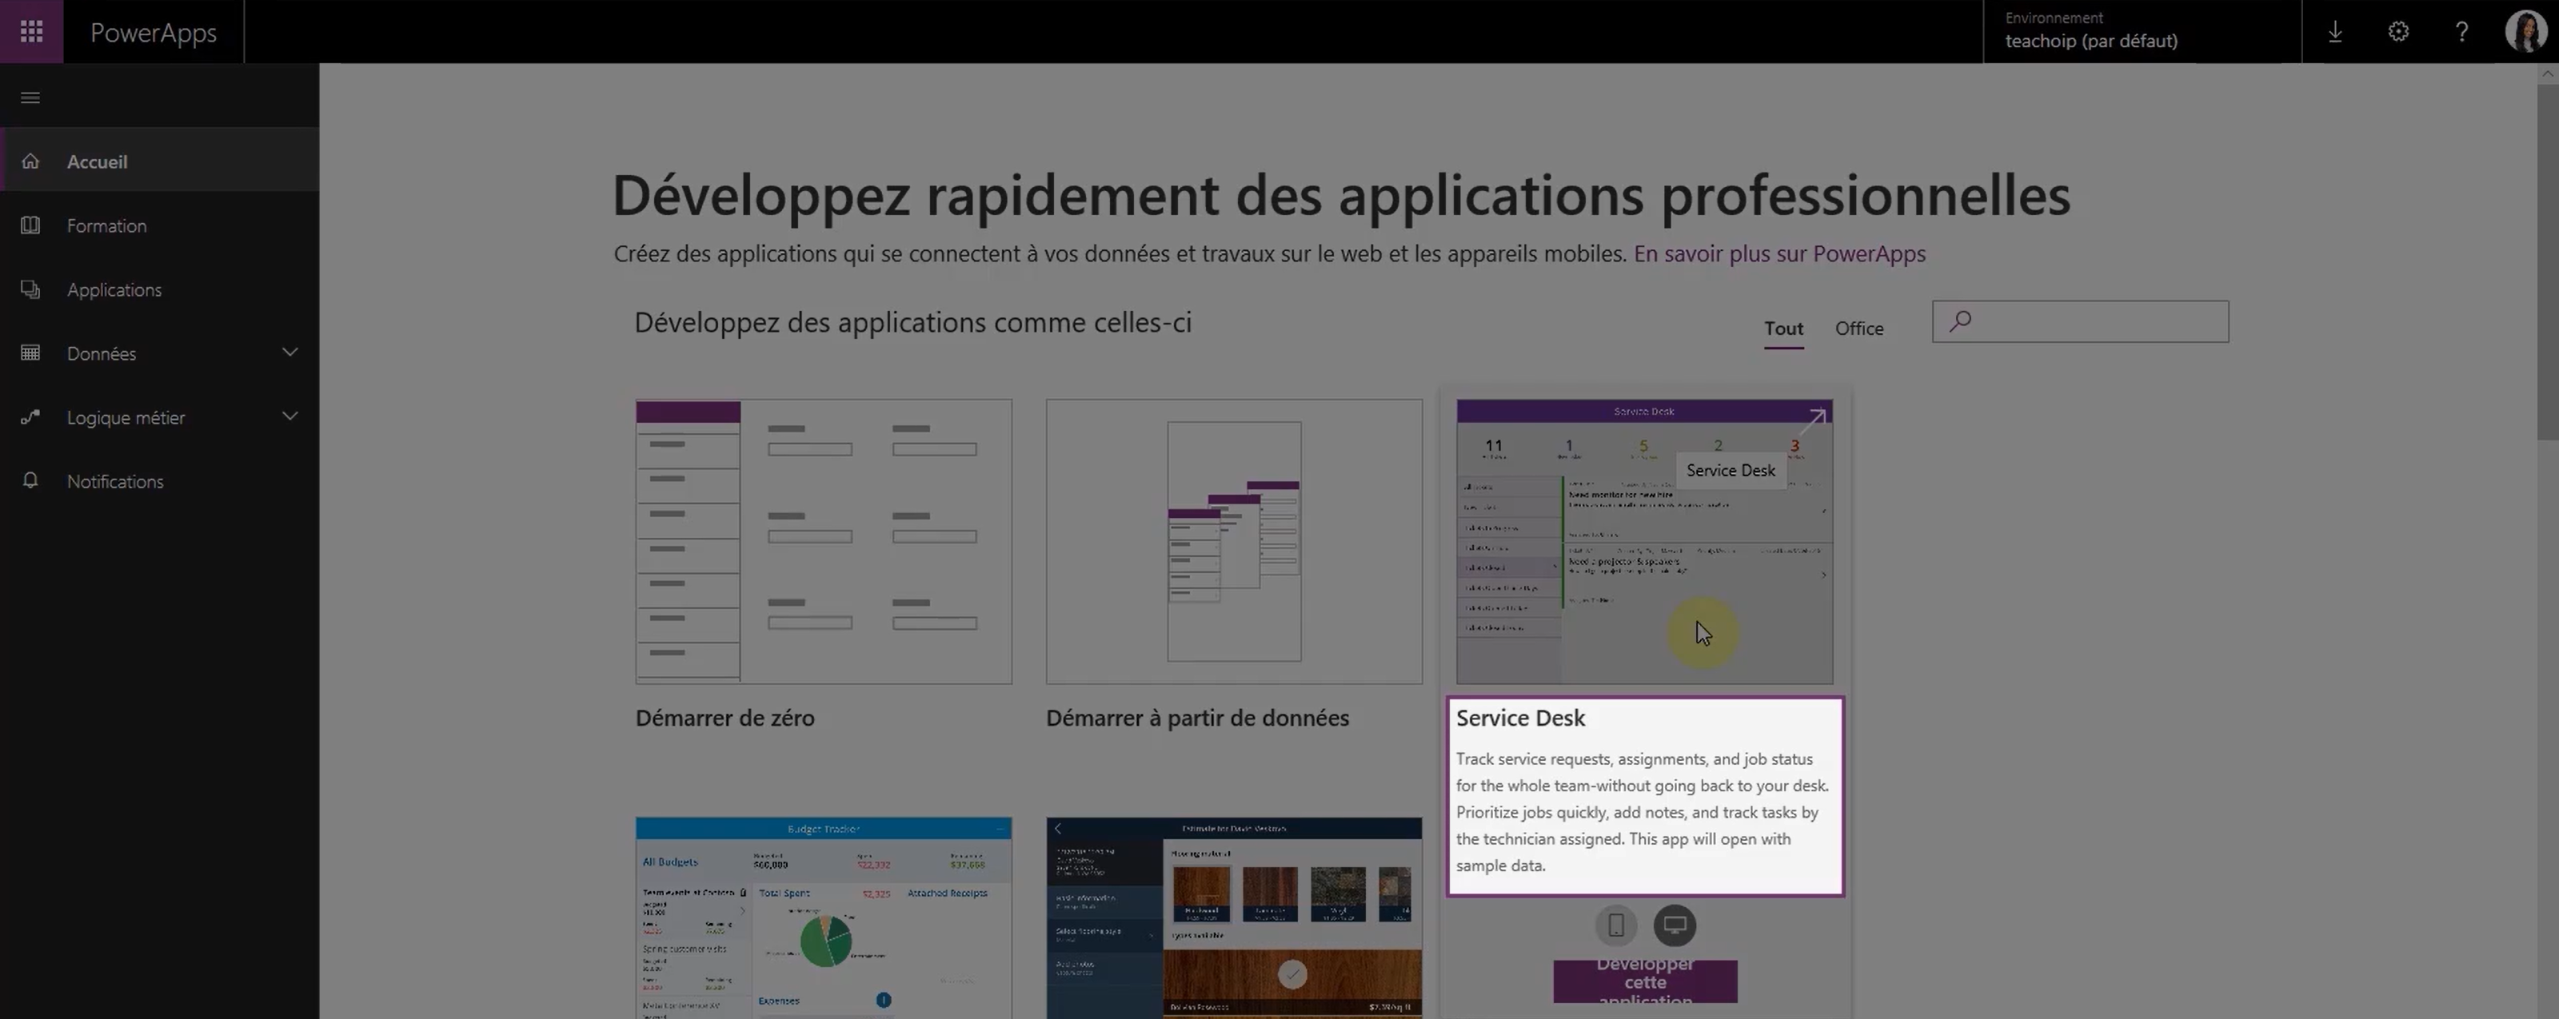Viewport: 2559px width, 1019px height.
Task: Expand the Logique métier section chevron
Action: coord(289,417)
